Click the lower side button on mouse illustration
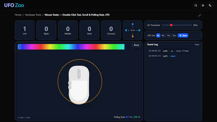Image resolution: width=217 pixels, height=122 pixels. click(70, 87)
